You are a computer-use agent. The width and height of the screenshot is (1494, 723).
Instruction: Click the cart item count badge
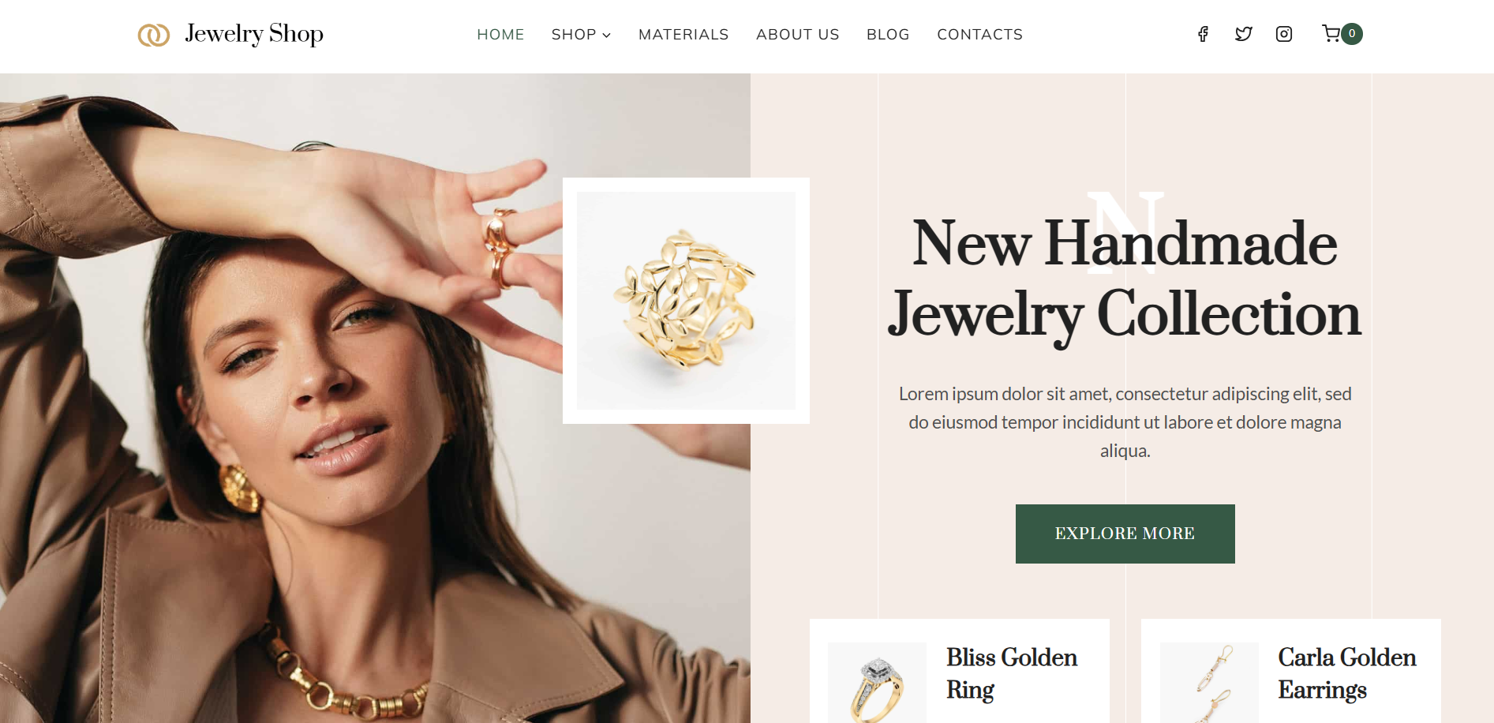1352,34
